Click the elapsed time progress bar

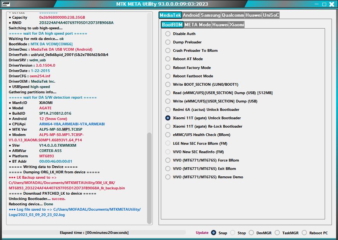coord(94,233)
